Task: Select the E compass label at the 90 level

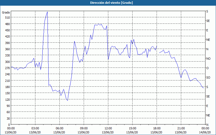Action: point(207,106)
